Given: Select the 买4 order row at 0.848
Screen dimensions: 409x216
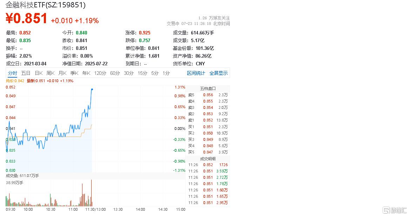Looking at the screenshot, I should pos(208,146).
